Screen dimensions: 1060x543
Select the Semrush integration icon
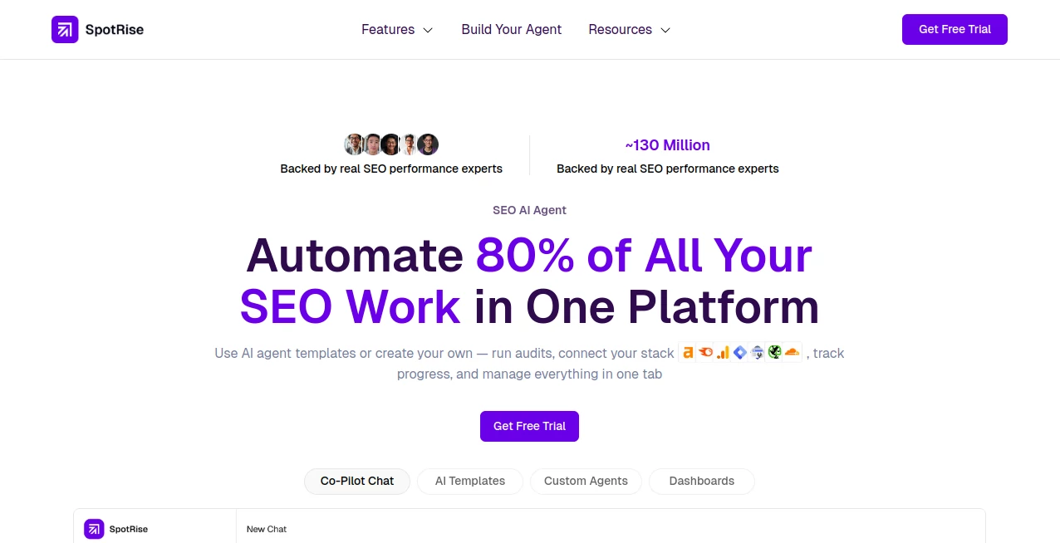[705, 352]
